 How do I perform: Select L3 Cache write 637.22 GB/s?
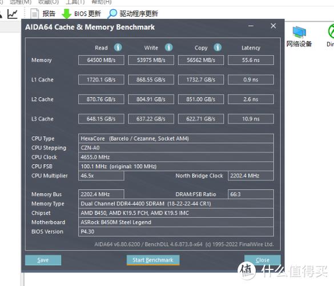[x=151, y=119]
